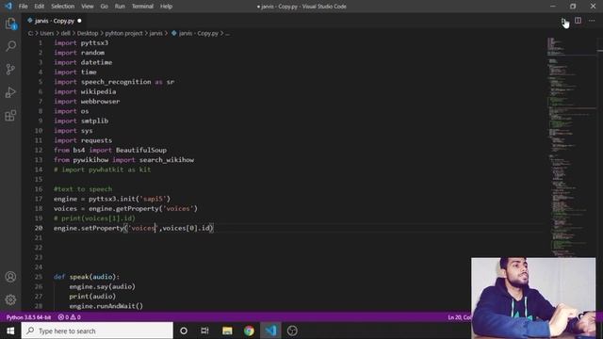Open the Accounts menu icon
Image resolution: width=603 pixels, height=339 pixels.
10,277
